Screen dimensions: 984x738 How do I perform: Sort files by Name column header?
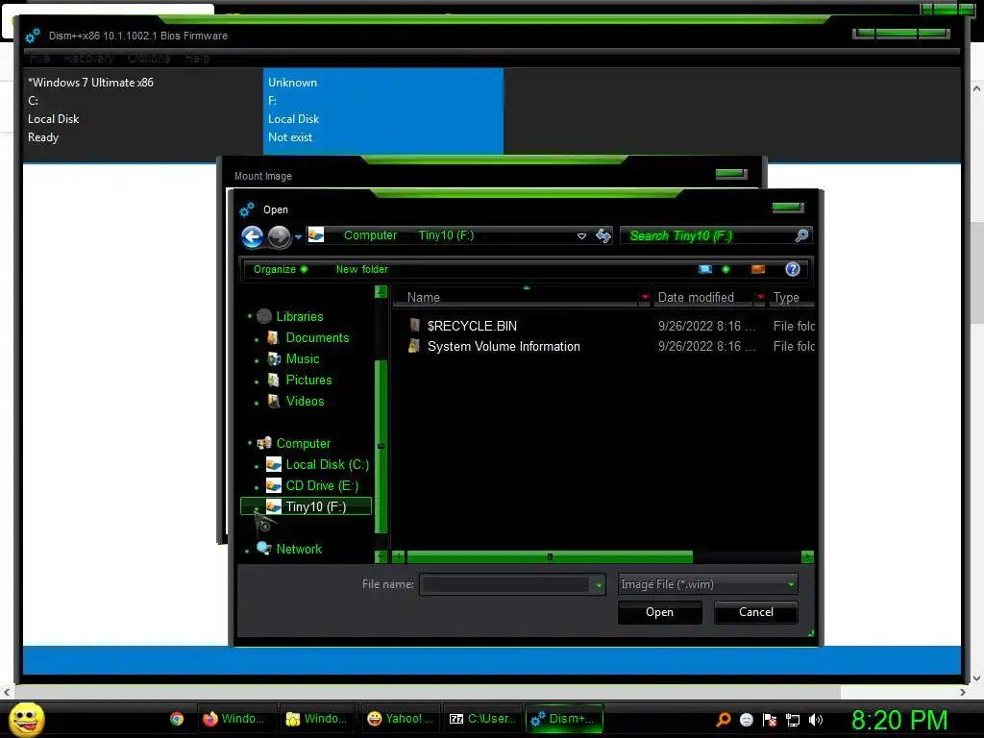(x=515, y=298)
